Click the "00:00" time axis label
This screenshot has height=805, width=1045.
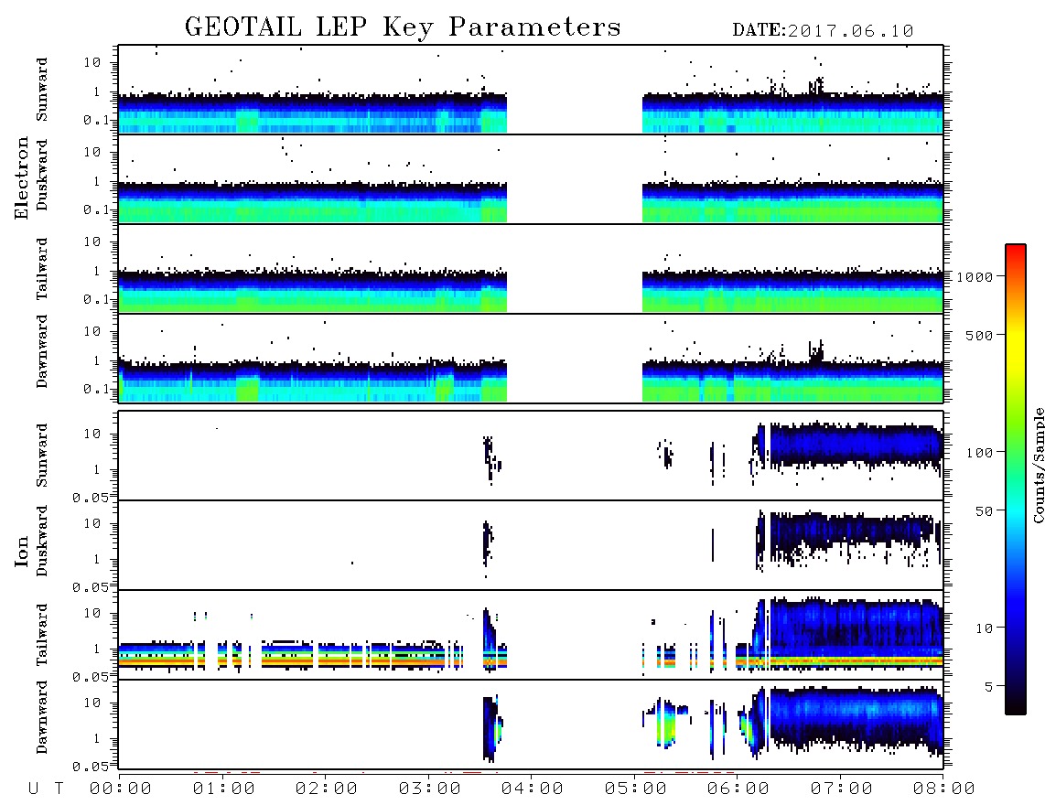(121, 789)
